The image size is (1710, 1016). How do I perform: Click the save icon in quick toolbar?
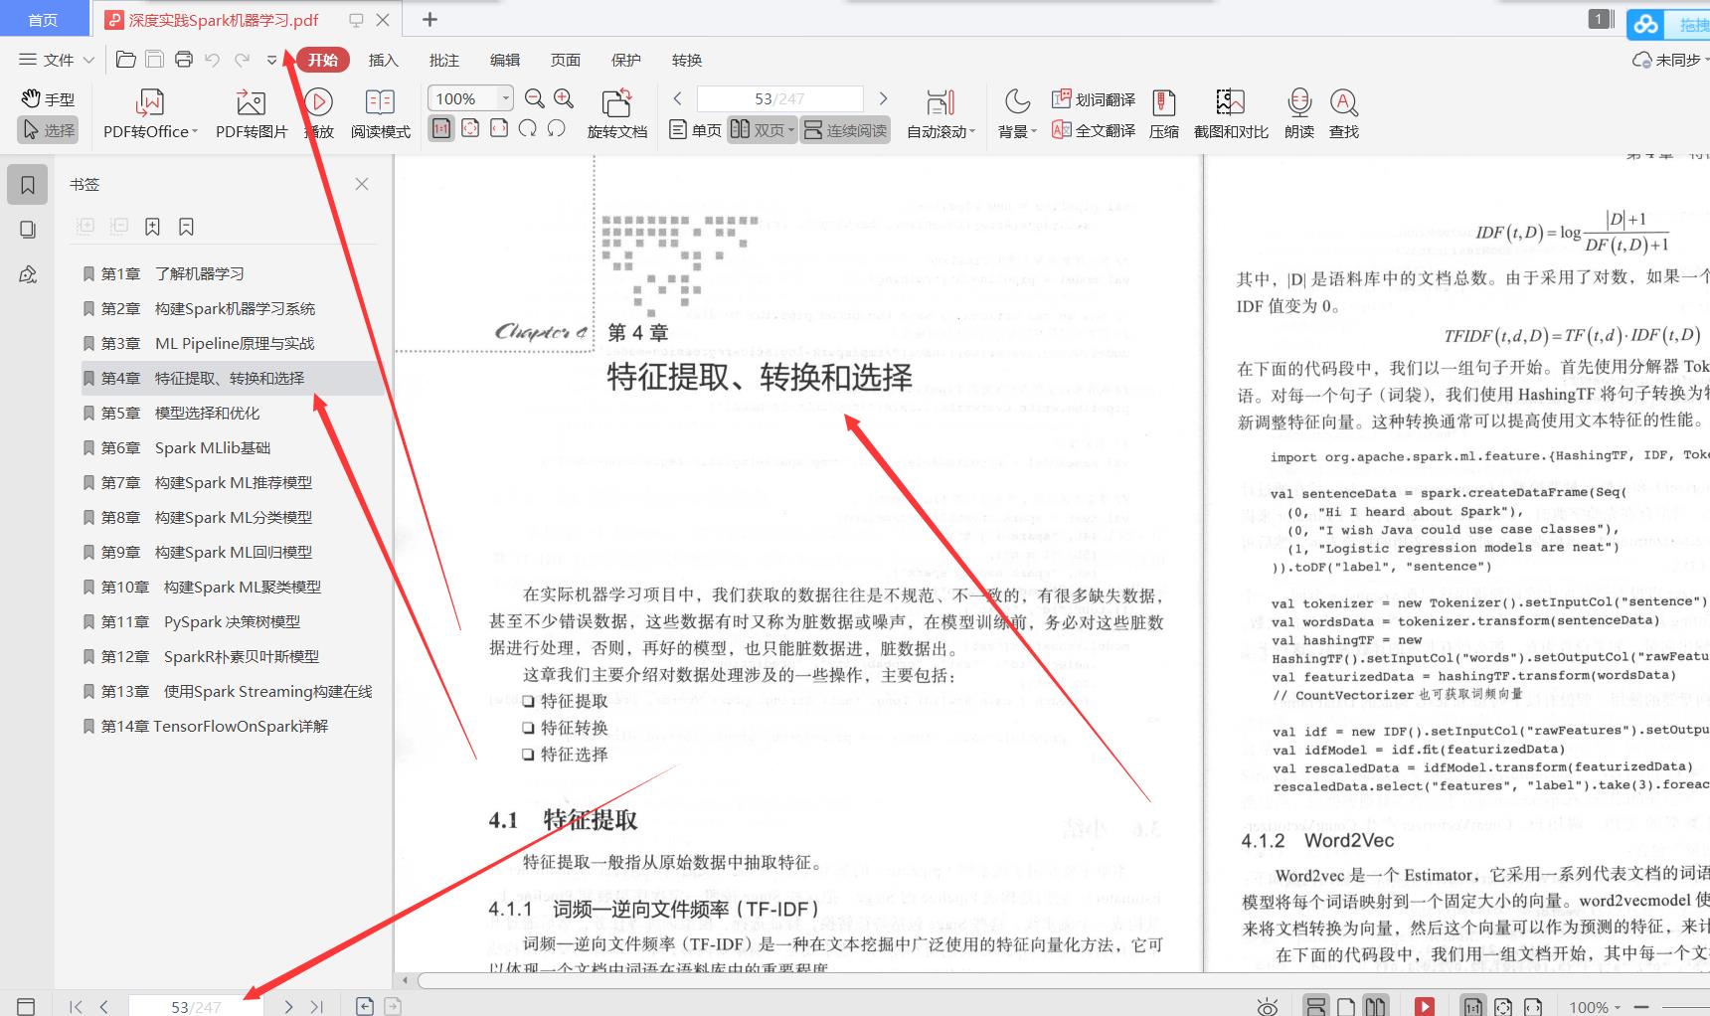(x=154, y=60)
